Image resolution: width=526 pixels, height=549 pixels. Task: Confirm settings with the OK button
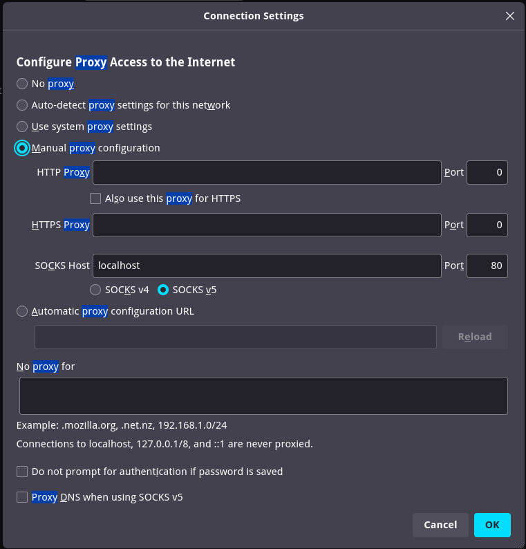pyautogui.click(x=492, y=525)
